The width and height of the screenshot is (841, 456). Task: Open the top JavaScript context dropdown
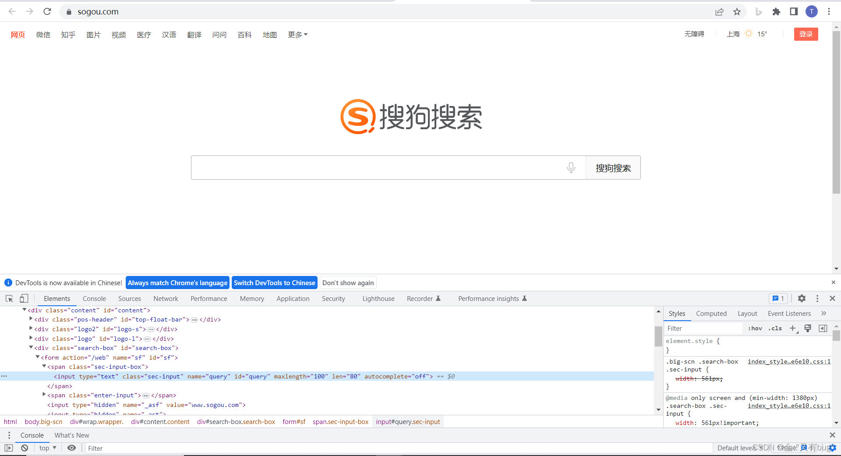coord(48,448)
